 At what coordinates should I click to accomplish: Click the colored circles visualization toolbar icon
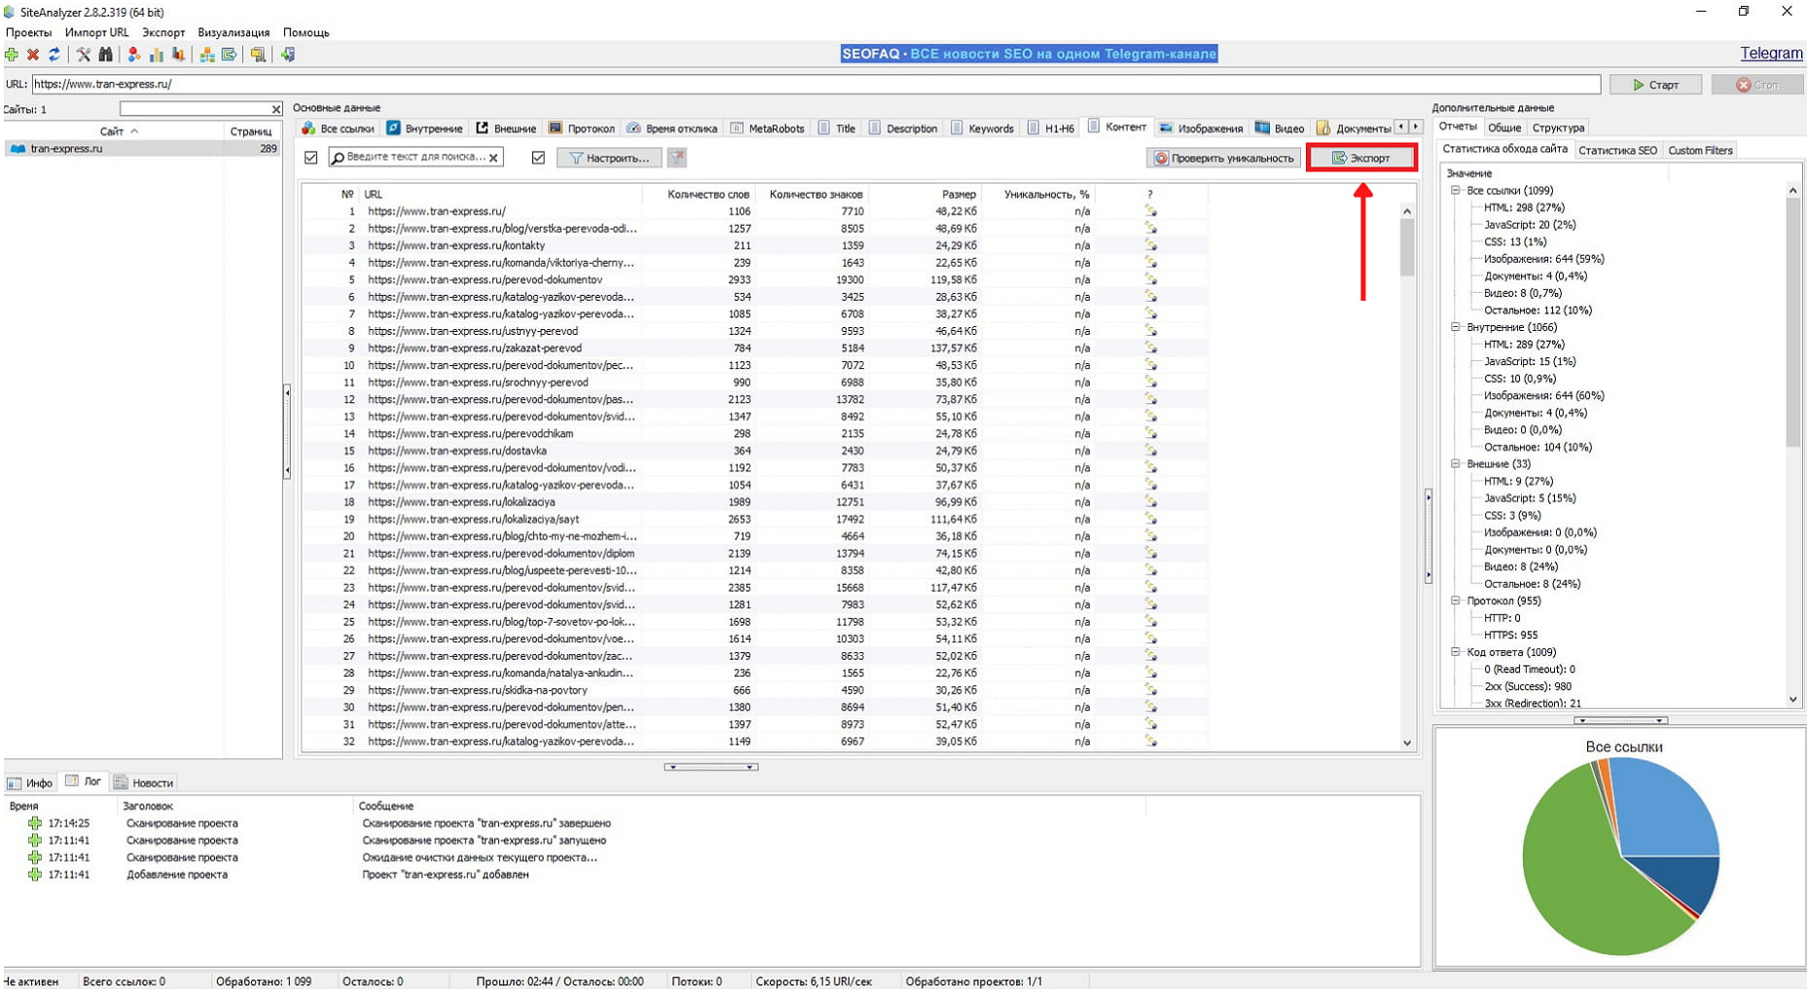point(134,55)
